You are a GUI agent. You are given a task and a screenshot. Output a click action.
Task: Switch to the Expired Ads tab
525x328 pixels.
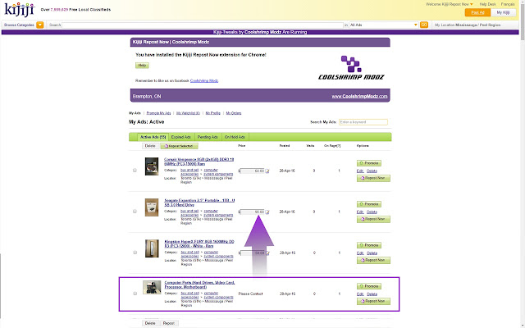[x=180, y=137]
